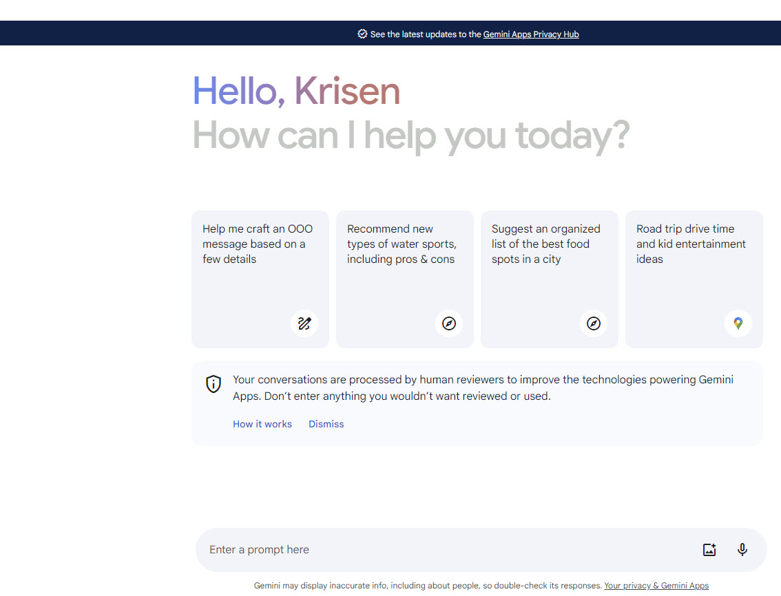Pick the 'Suggest an organized list of food spots' text
The width and height of the screenshot is (781, 596).
tap(545, 244)
